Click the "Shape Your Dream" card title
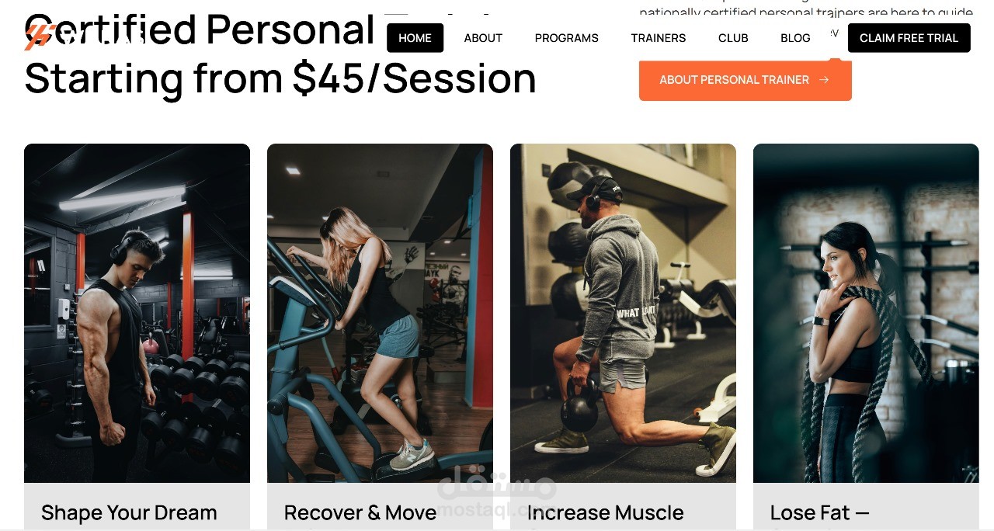Viewport: 994px width, 531px height. point(129,513)
